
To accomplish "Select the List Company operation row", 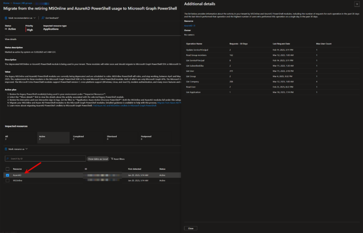I will [272, 82].
